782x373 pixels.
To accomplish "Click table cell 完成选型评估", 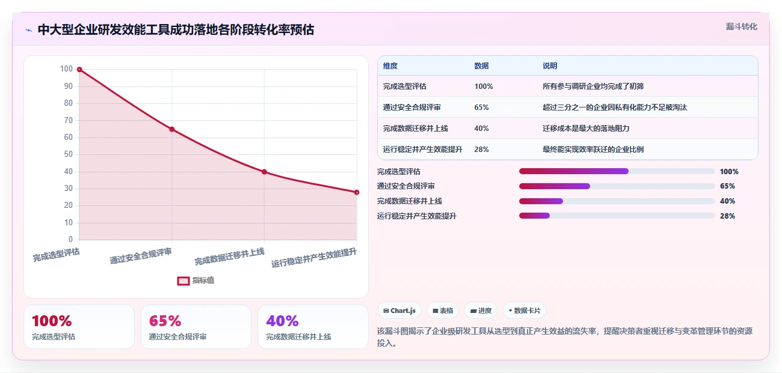I will point(405,86).
